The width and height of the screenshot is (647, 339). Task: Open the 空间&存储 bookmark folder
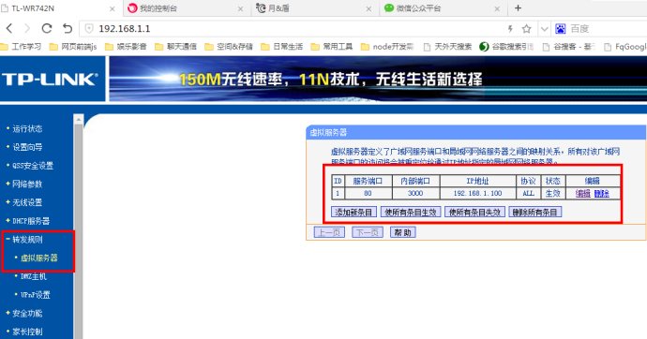(x=229, y=47)
